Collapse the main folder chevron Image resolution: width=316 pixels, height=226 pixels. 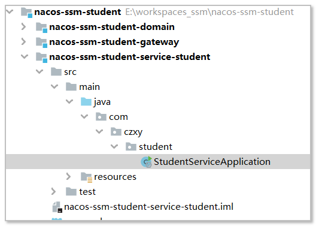point(54,86)
